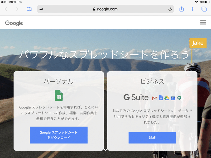Open the hamburger menu icon
211x158 pixels.
coord(203,22)
